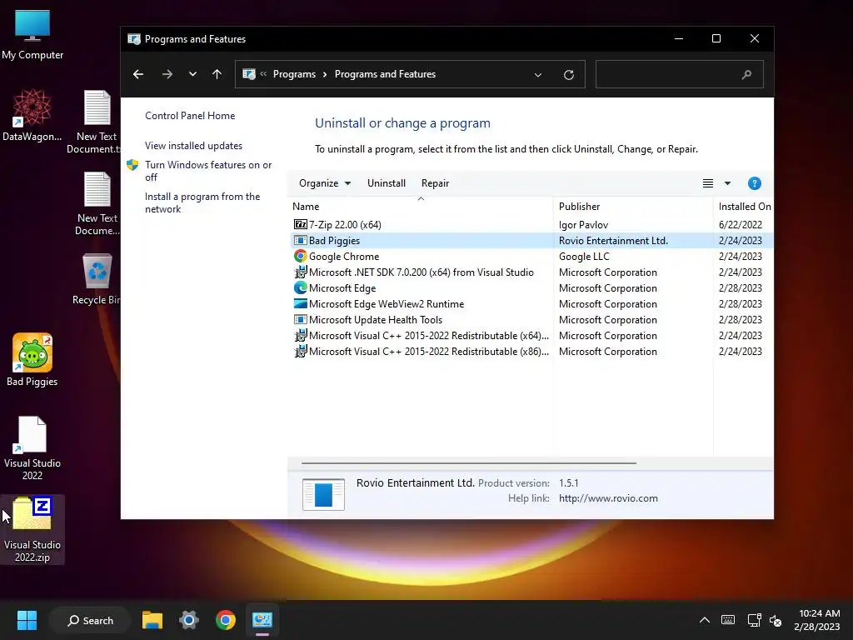The image size is (853, 640).
Task: Click the Control Panel taskbar icon
Action: [x=262, y=620]
